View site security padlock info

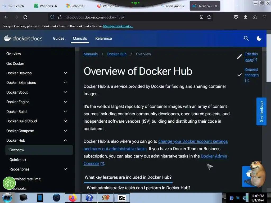pos(60,17)
